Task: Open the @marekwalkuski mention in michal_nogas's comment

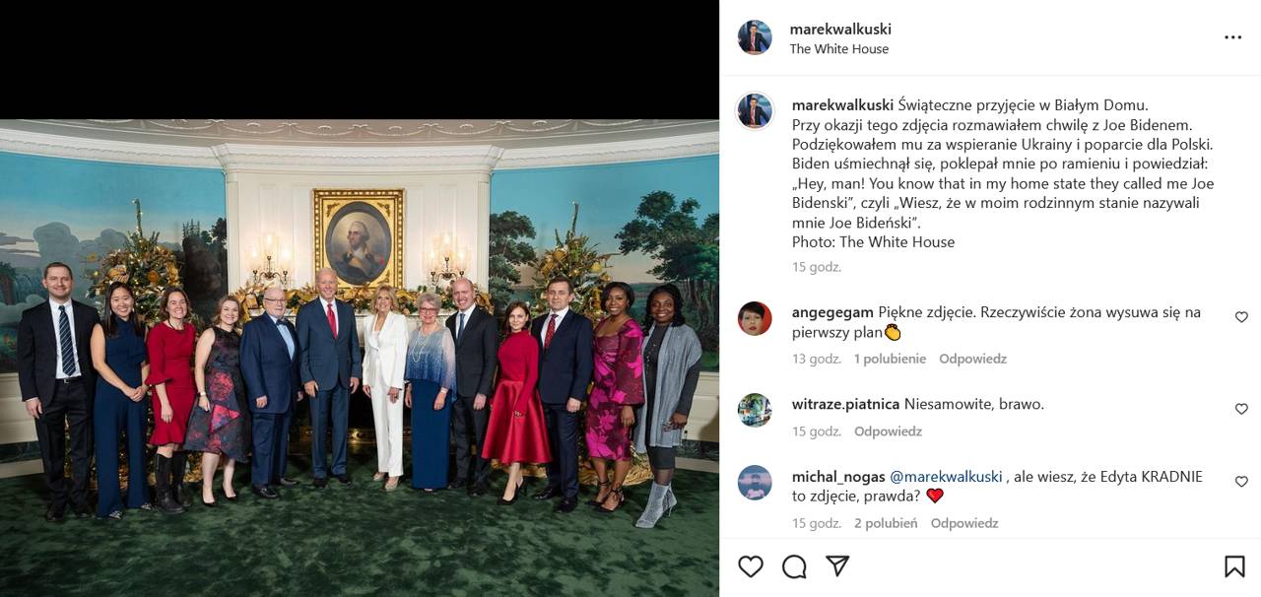Action: 946,477
